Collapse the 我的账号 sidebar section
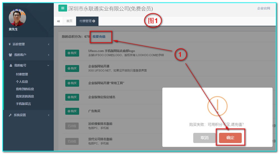Screen dimensions: 279x154 (x=28, y=65)
